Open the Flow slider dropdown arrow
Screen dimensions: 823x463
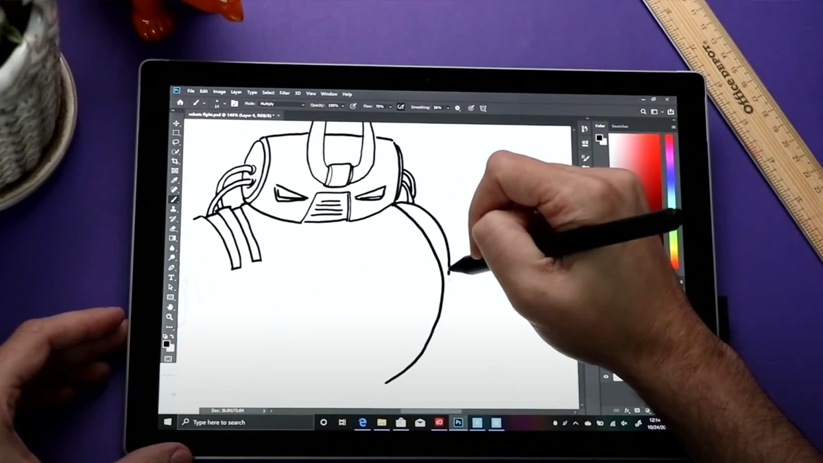pos(390,107)
